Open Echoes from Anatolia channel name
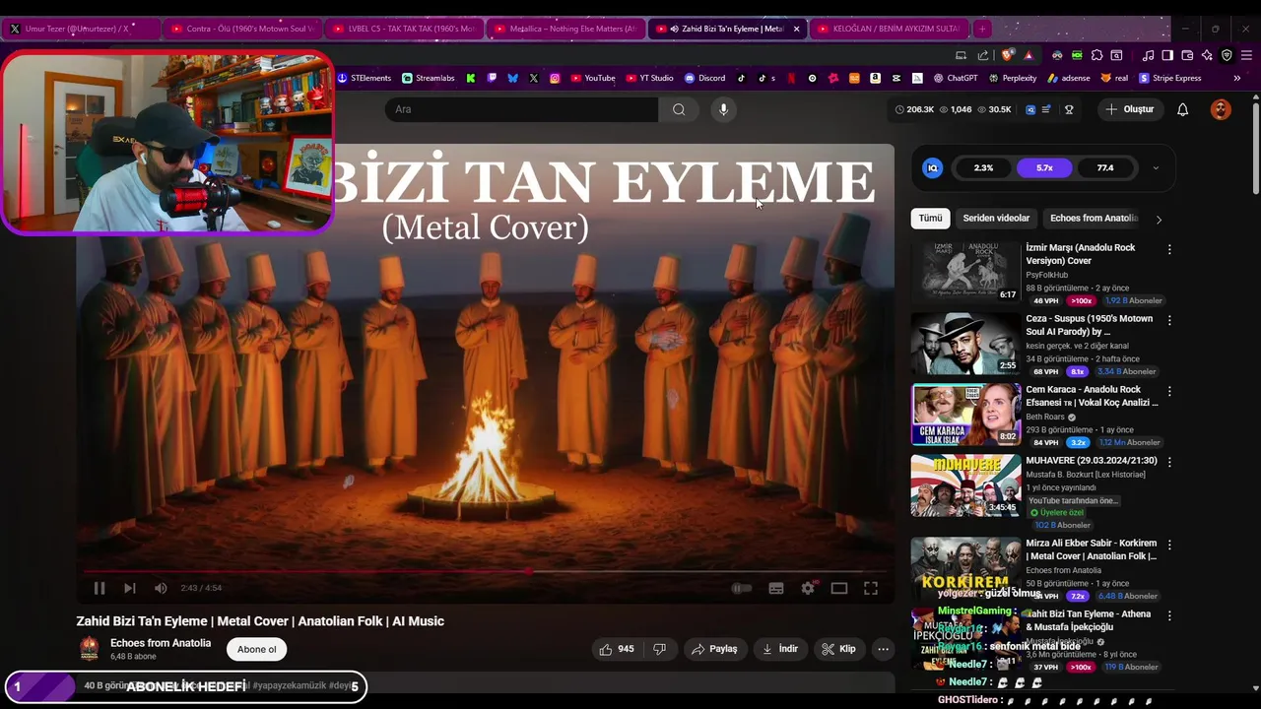 pos(161,643)
